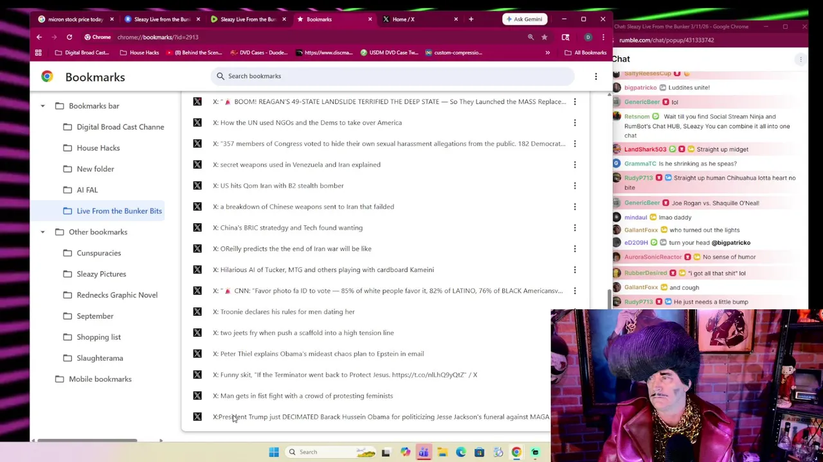823x462 pixels.
Task: Open the zoom magnifier in address bar
Action: pos(530,37)
